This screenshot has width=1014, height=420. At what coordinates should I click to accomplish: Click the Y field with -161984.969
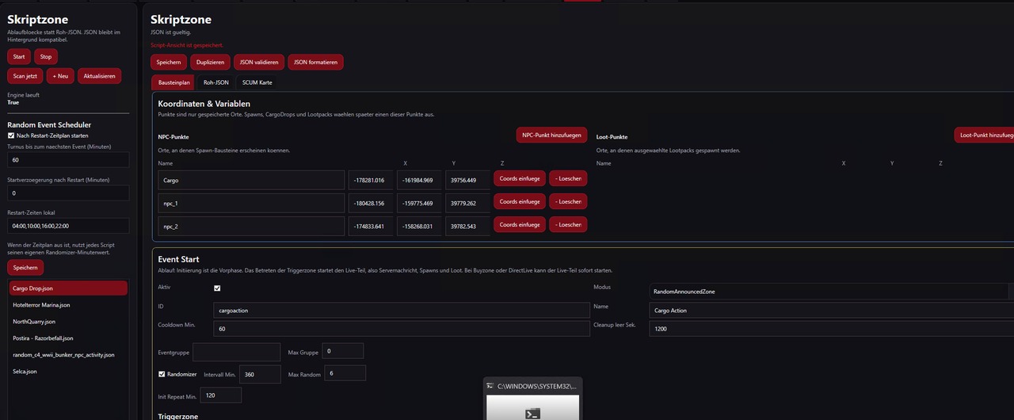tap(419, 180)
